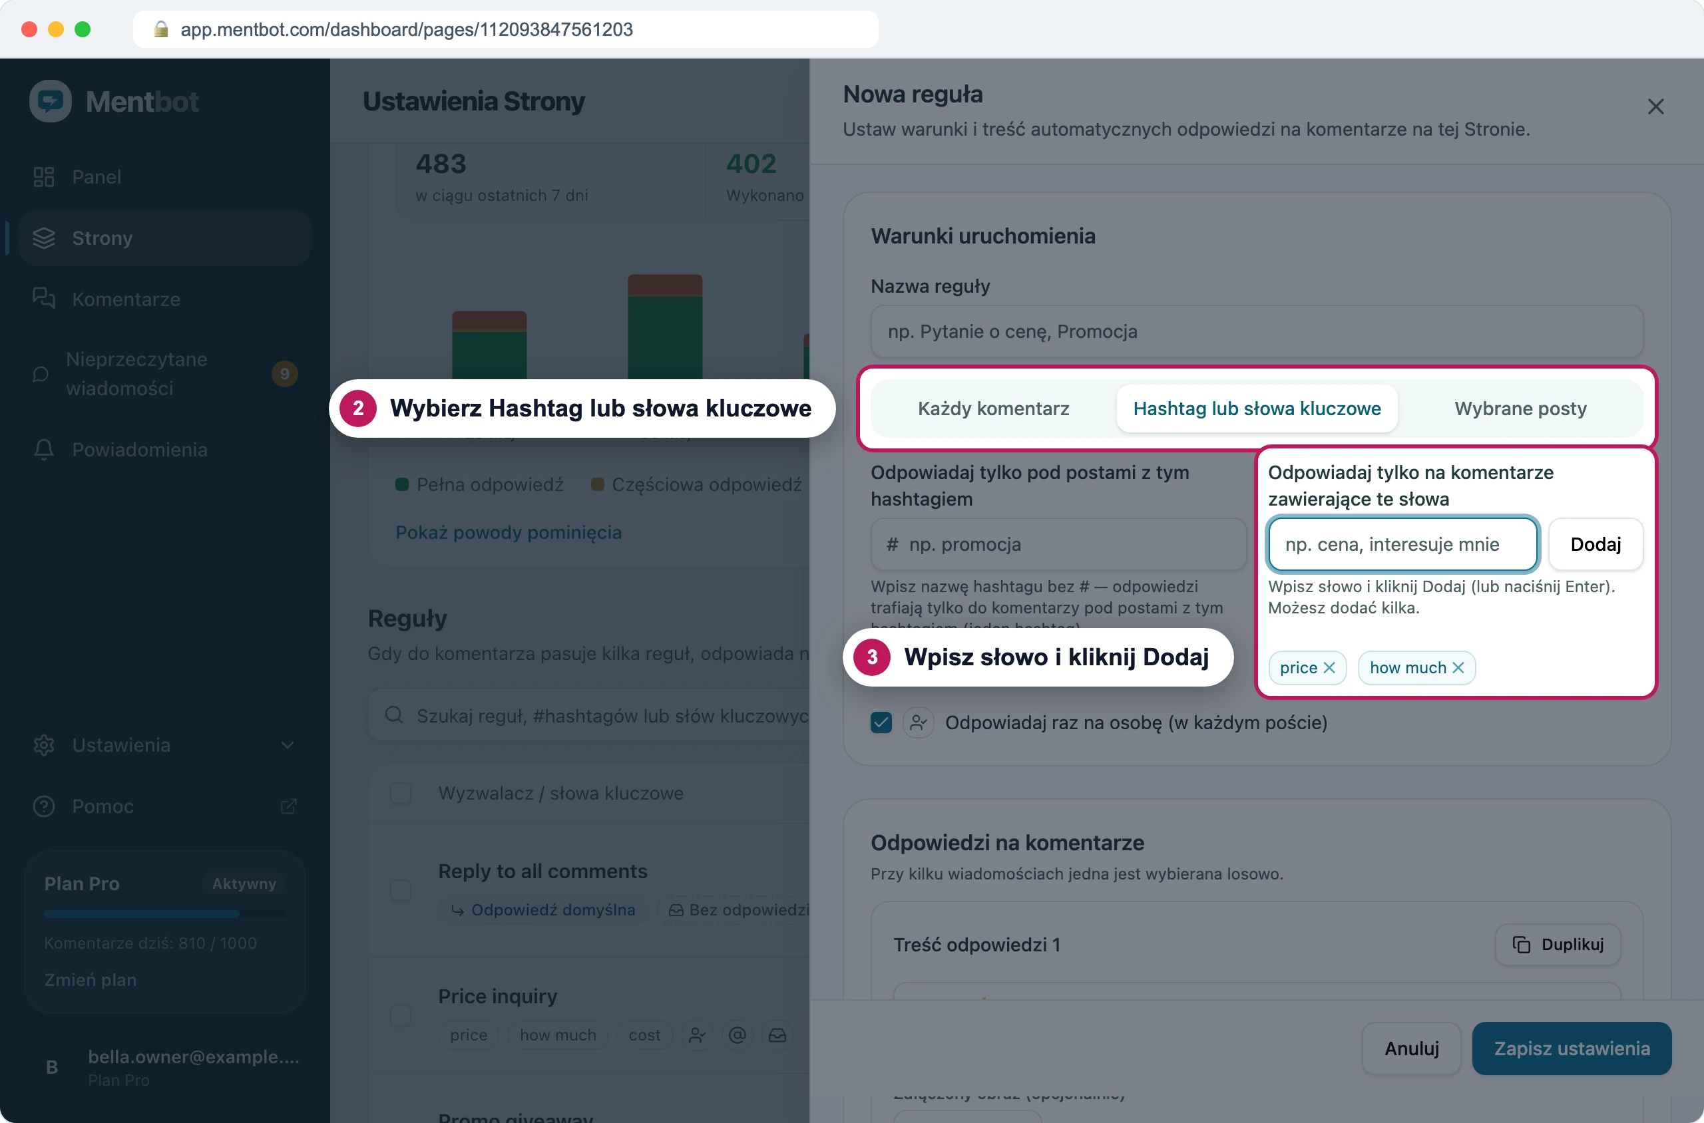This screenshot has width=1704, height=1123.
Task: Click the Nazwa reguły input field
Action: coord(1256,331)
